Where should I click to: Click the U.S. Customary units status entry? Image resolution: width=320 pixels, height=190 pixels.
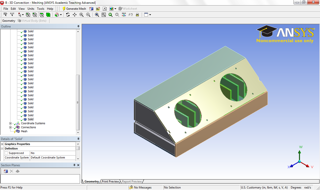click(x=264, y=187)
